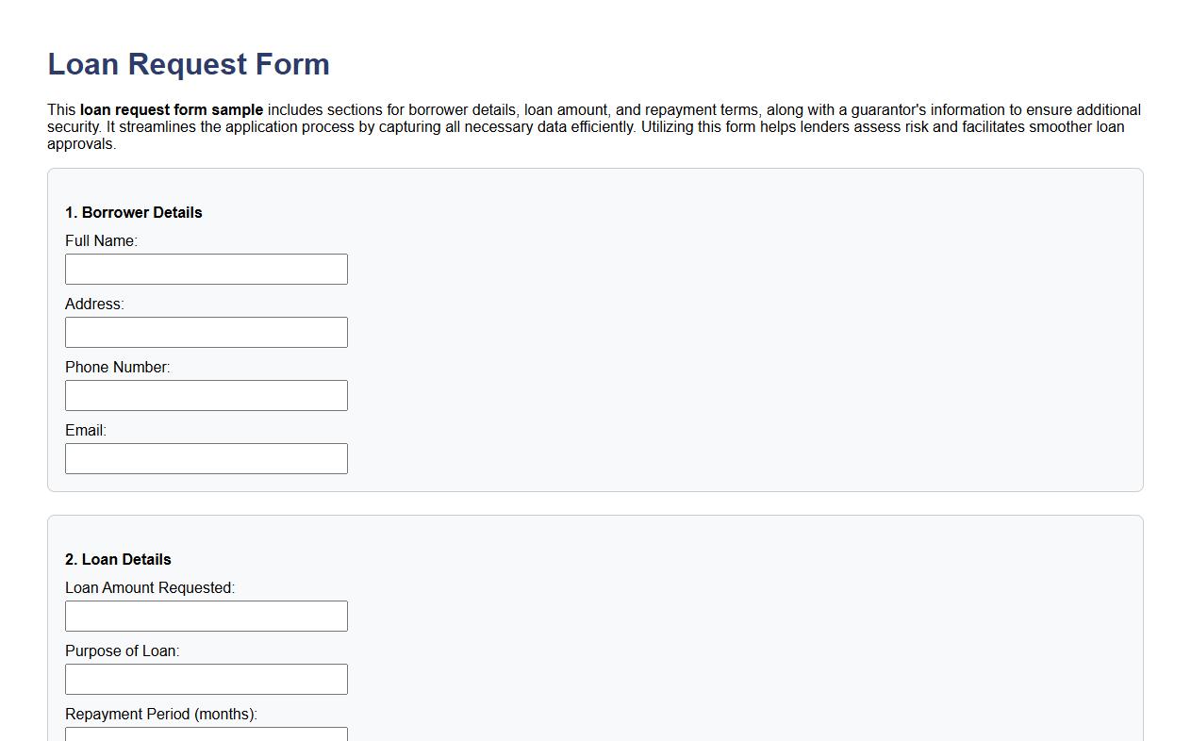Viewport: 1191px width, 741px height.
Task: Click the Purpose of Loan input field
Action: (x=206, y=679)
